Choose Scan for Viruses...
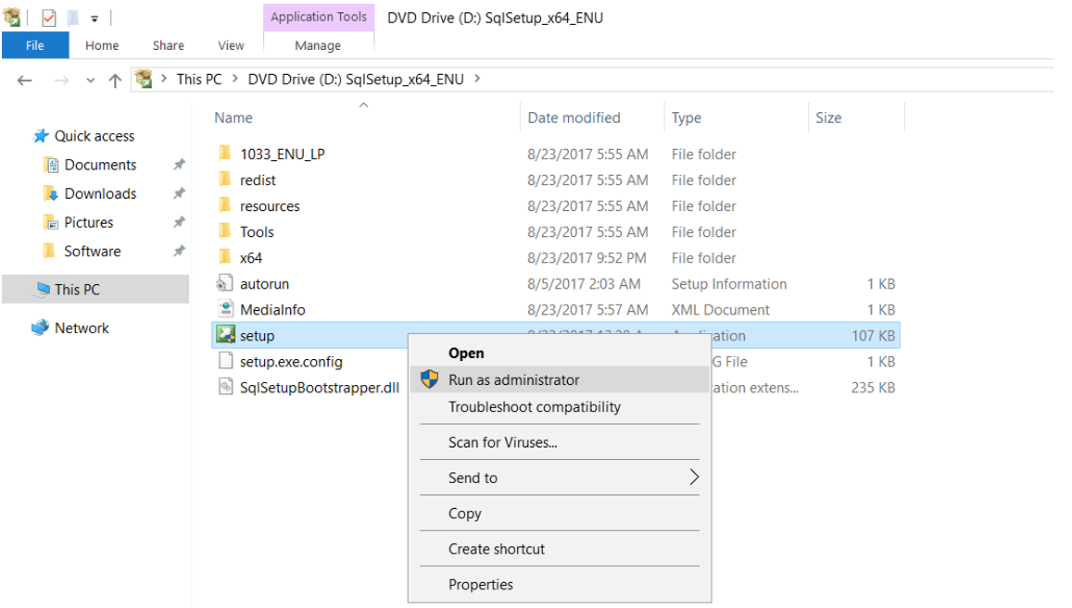1072x608 pixels. tap(560, 442)
